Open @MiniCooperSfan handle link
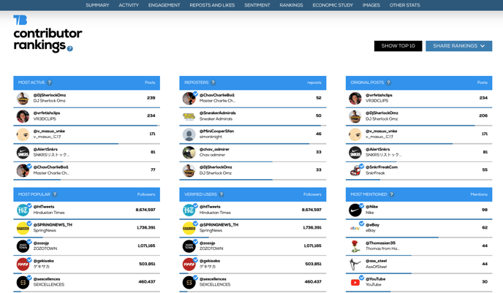This screenshot has height=293, width=503. point(216,131)
